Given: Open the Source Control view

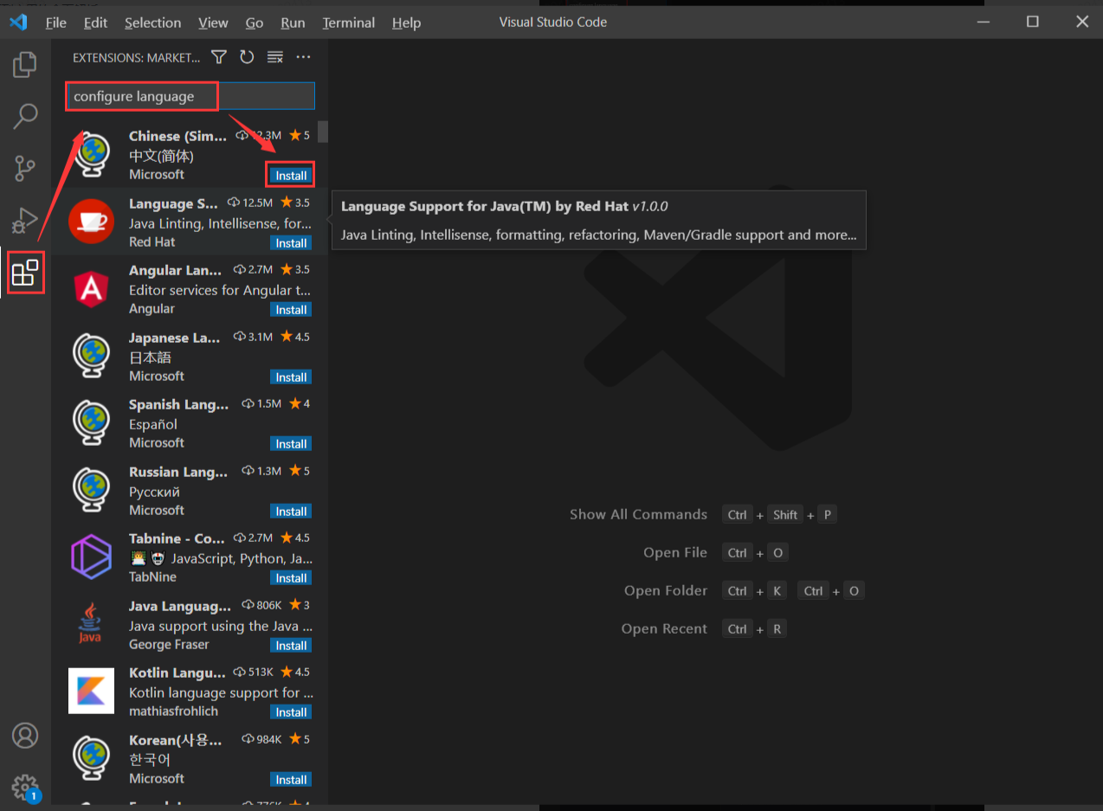Looking at the screenshot, I should pos(25,168).
